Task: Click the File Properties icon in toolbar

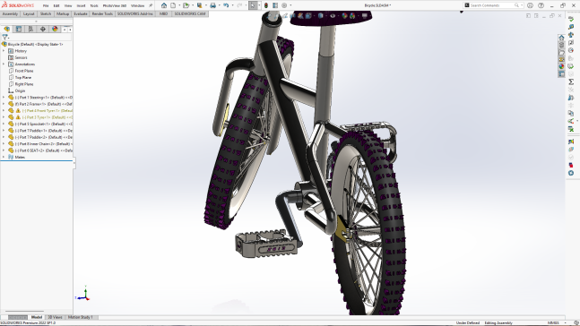Action: pyautogui.click(x=275, y=5)
